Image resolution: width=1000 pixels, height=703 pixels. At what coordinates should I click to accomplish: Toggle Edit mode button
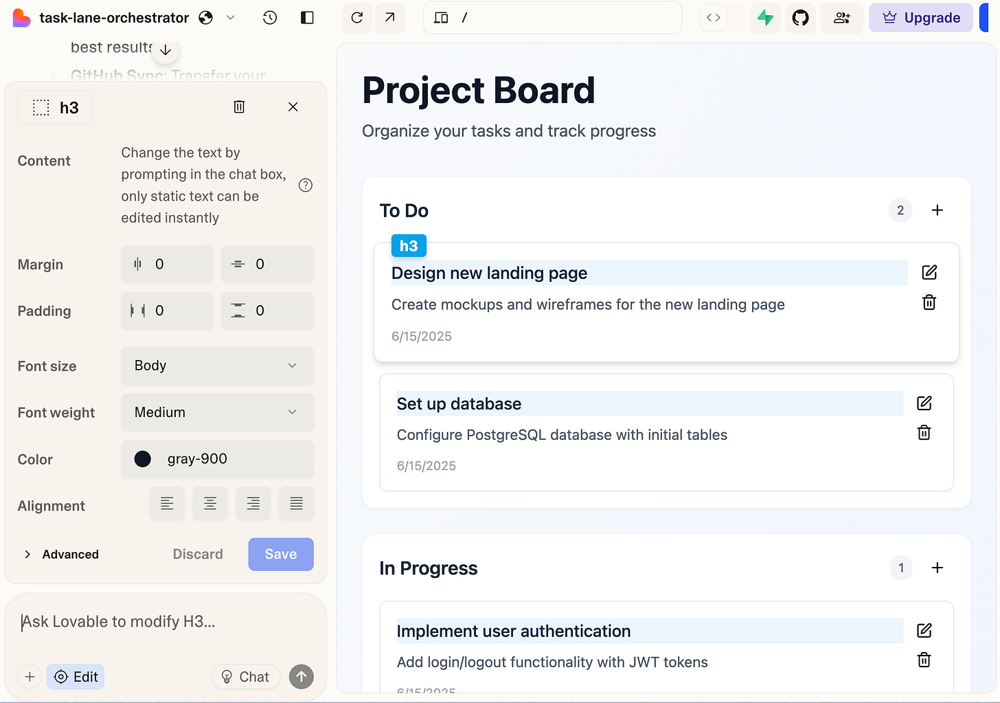(76, 677)
